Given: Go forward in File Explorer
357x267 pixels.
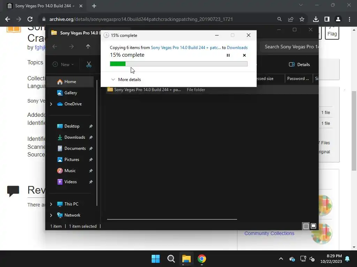Looking at the screenshot, I should click(71, 47).
